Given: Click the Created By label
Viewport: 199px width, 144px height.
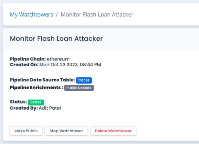Looking at the screenshot, I should click(x=24, y=108).
